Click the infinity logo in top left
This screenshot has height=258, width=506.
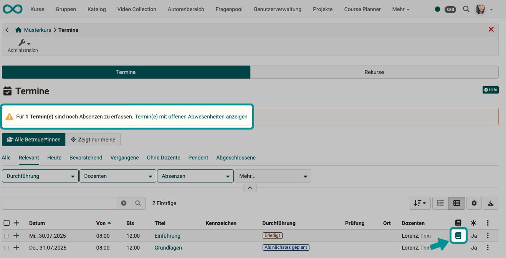12,9
